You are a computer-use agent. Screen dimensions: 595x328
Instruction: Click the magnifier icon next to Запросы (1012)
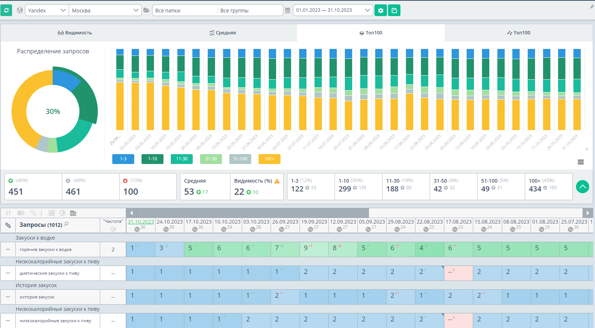(x=66, y=224)
